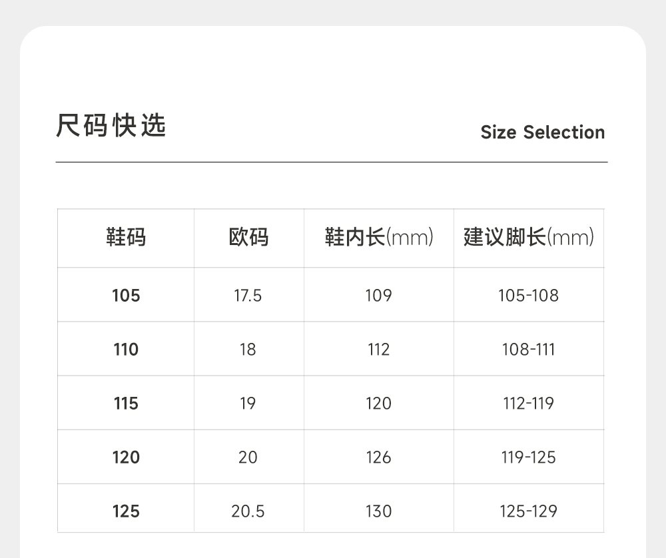
Task: Choose shoe size 115 in table
Action: tap(126, 403)
